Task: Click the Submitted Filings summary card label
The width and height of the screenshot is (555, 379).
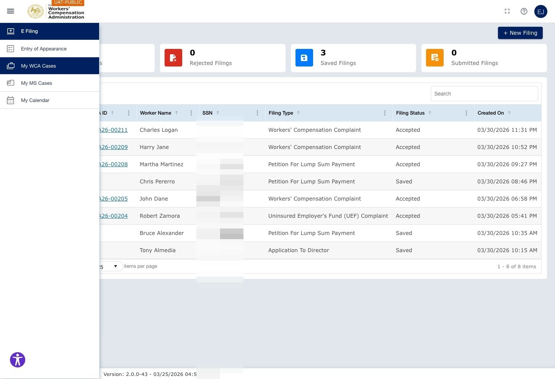Action: (x=475, y=63)
